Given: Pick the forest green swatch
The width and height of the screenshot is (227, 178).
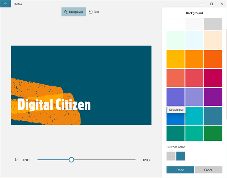Looking at the screenshot, I should (213, 133).
